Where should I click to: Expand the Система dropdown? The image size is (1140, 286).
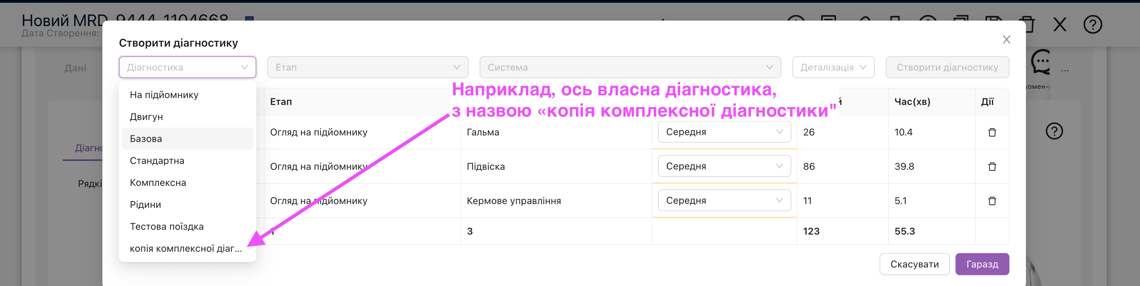(630, 67)
